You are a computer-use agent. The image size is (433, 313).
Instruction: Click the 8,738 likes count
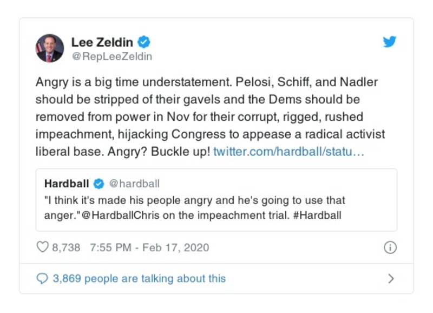coord(66,247)
